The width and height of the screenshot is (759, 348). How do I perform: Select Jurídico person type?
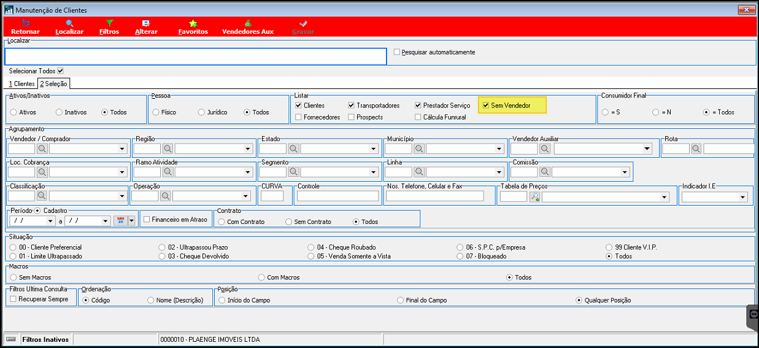point(201,112)
